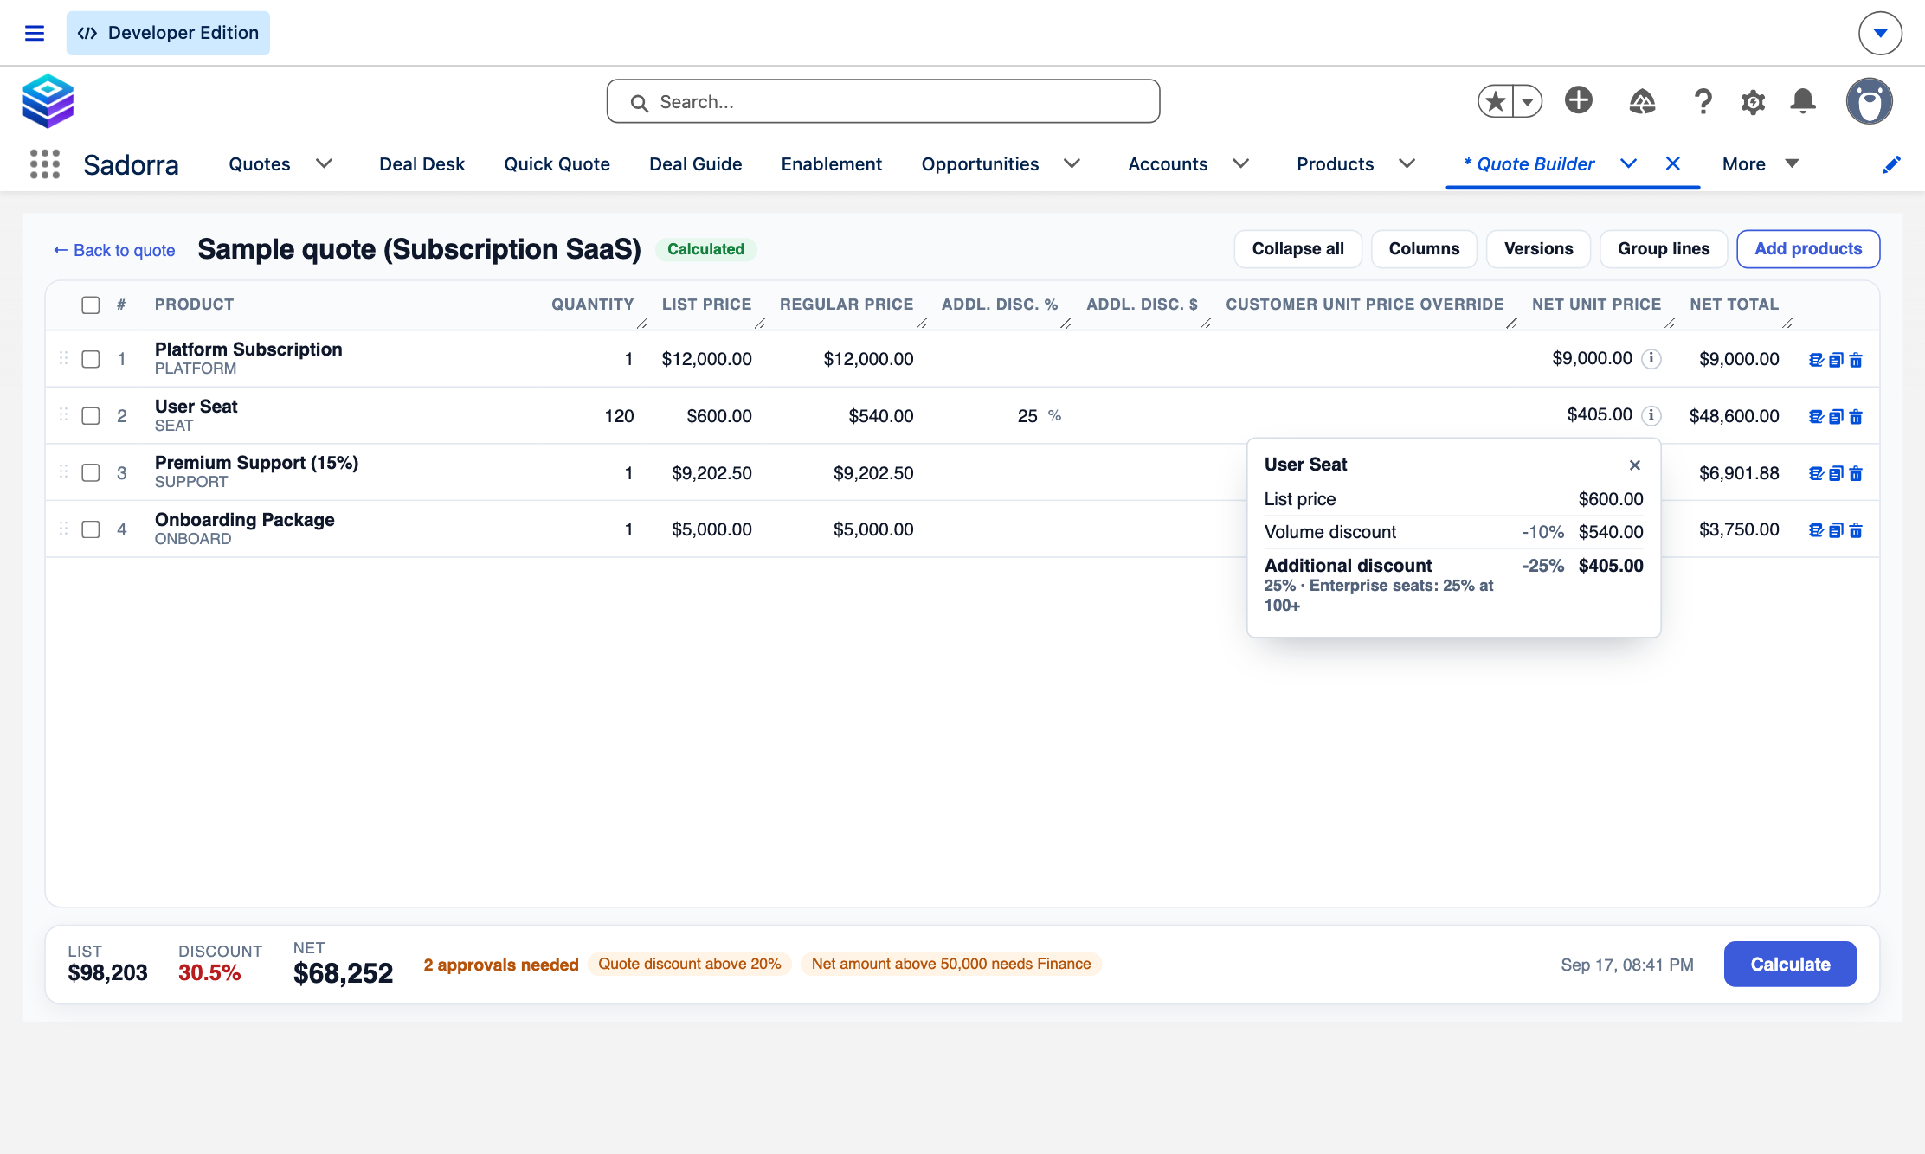Viewport: 1925px width, 1154px height.
Task: Close the User Seat price popup
Action: pyautogui.click(x=1634, y=465)
